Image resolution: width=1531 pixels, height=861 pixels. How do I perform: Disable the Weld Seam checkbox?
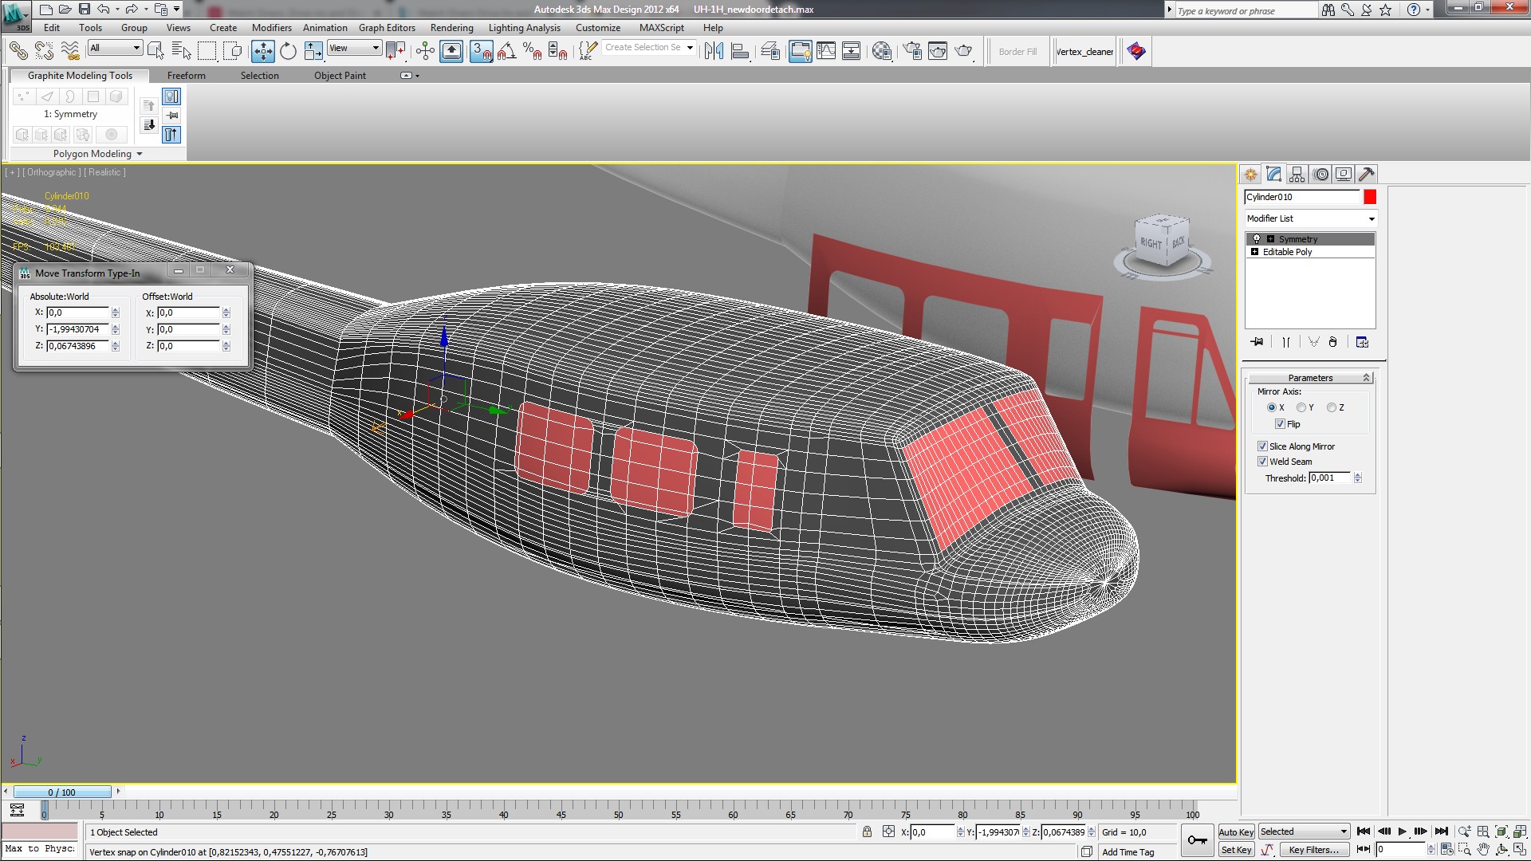coord(1262,462)
